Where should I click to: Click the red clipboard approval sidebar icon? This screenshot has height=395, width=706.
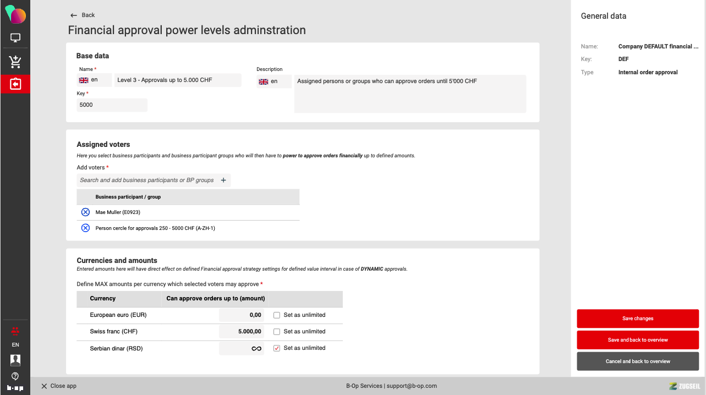[15, 84]
